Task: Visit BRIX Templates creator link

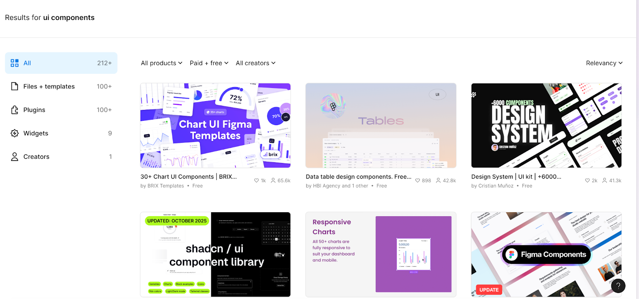Action: (x=166, y=186)
